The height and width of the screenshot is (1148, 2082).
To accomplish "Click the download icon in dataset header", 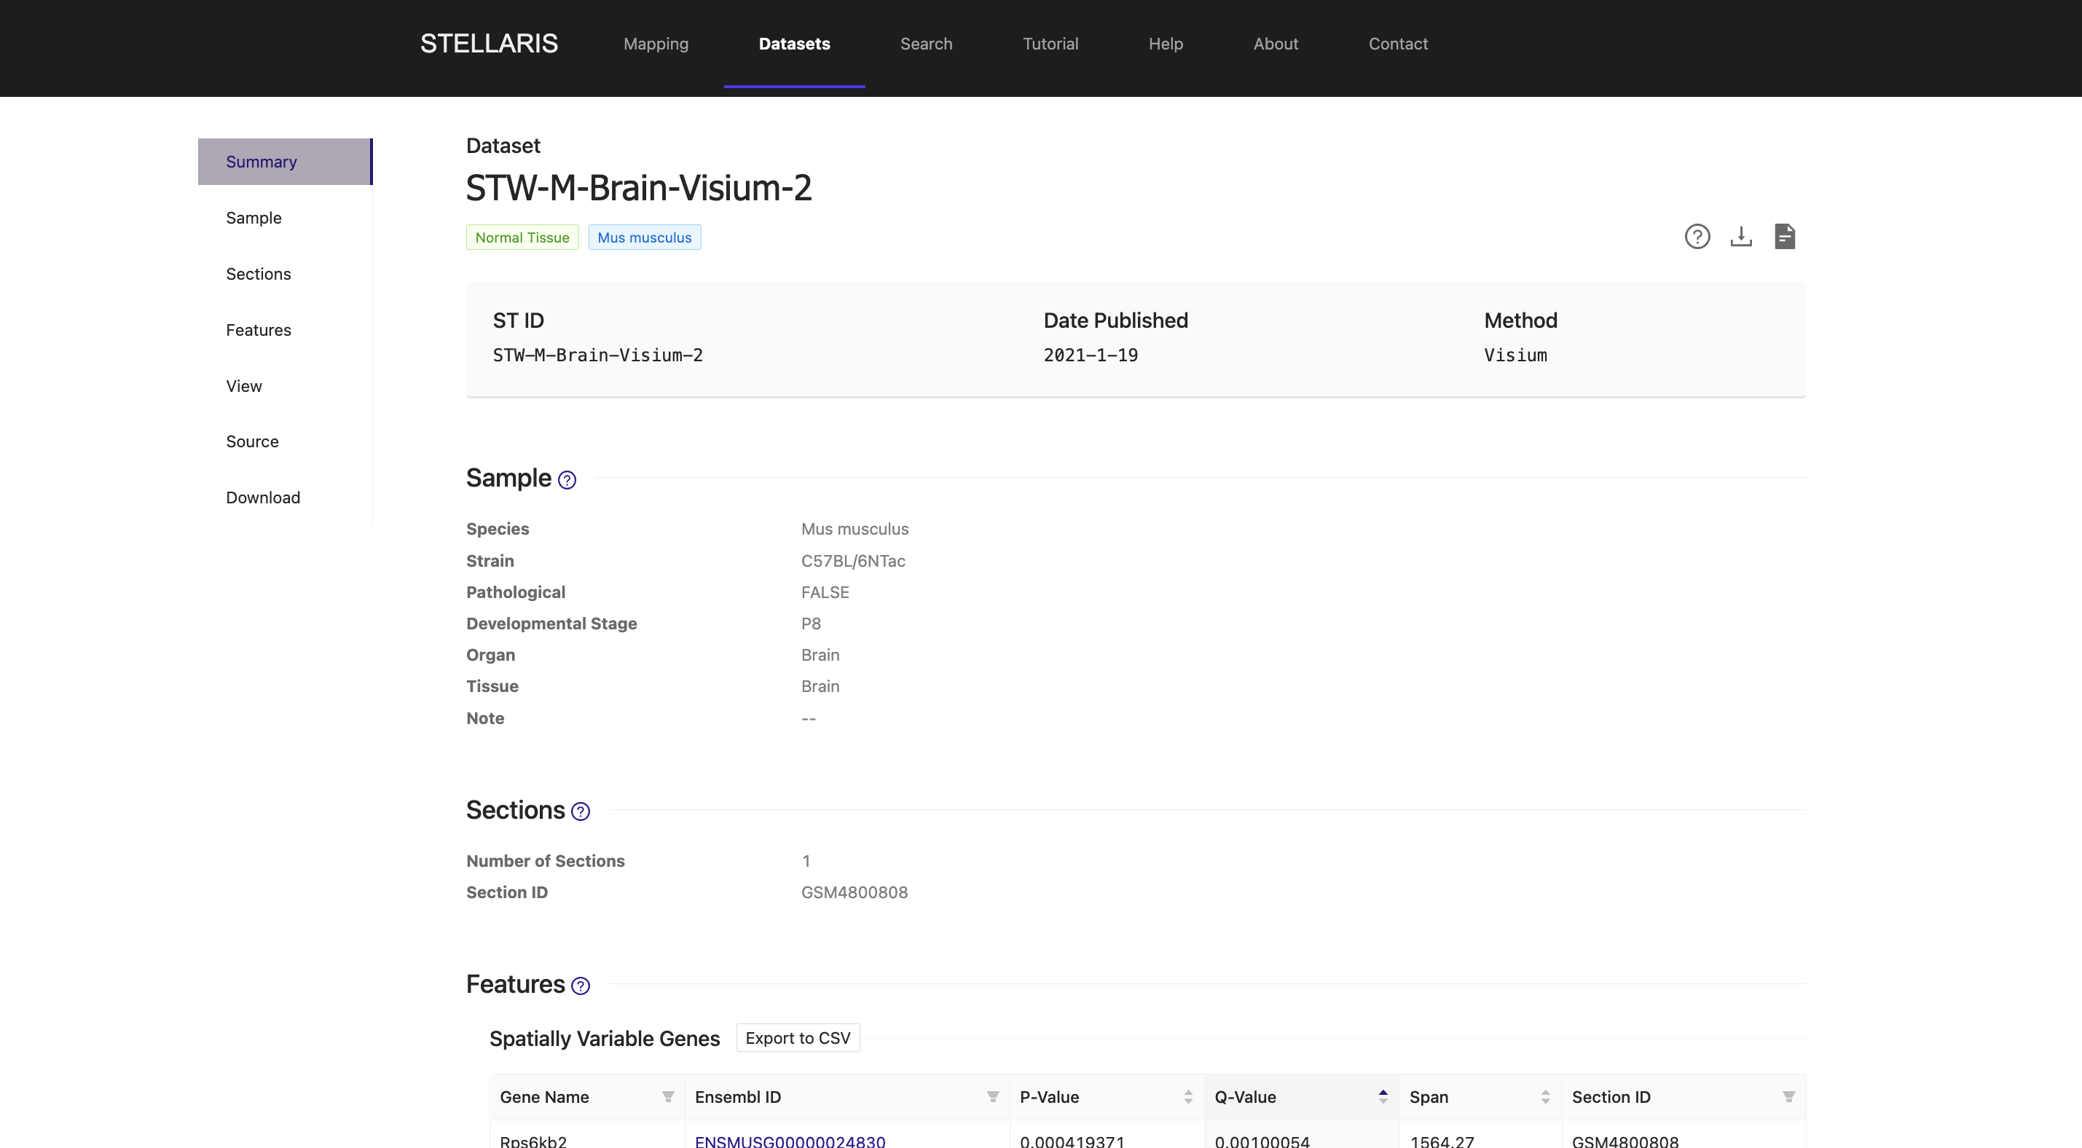I will pyautogui.click(x=1741, y=237).
